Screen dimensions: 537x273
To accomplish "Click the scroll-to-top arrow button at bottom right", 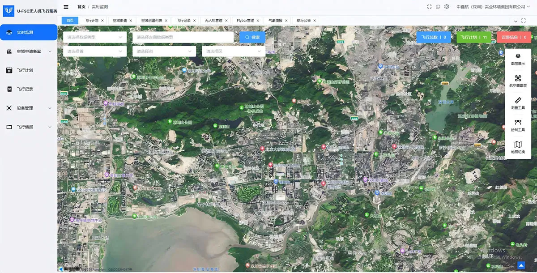I will [x=521, y=265].
